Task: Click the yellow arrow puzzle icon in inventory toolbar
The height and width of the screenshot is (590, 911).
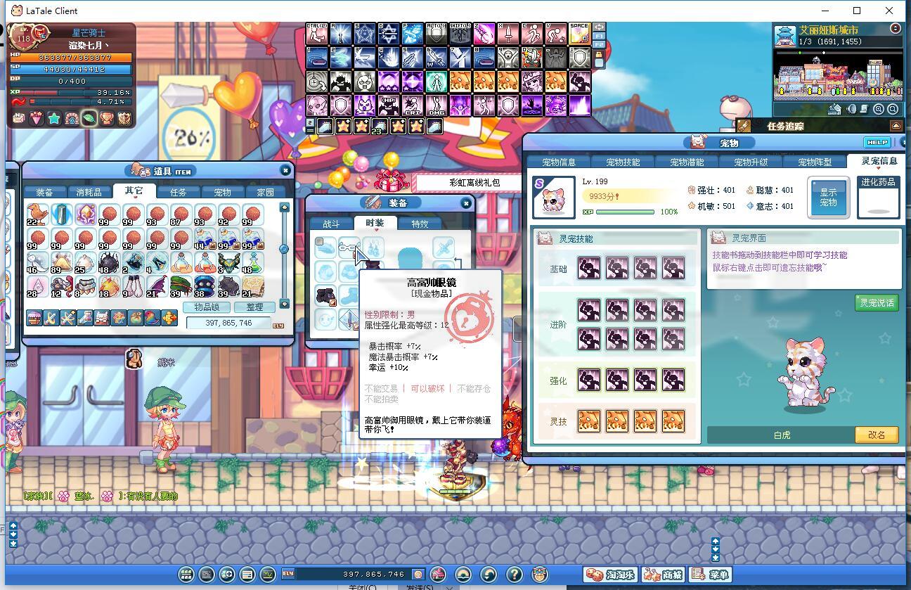Action: click(x=169, y=318)
